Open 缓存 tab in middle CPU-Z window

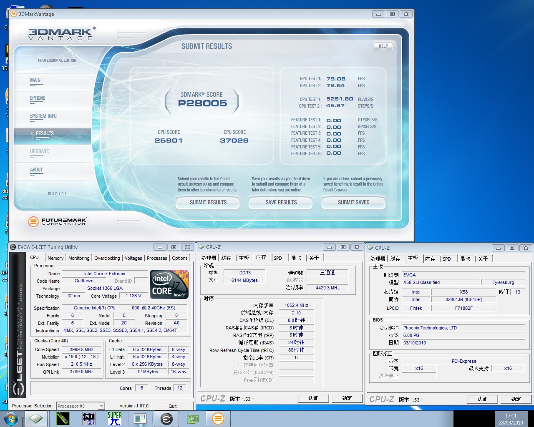[x=227, y=258]
